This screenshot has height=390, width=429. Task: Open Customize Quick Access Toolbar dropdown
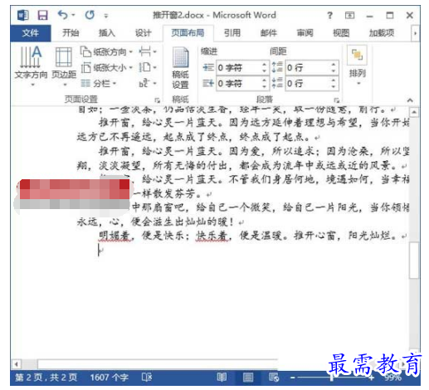coord(106,16)
